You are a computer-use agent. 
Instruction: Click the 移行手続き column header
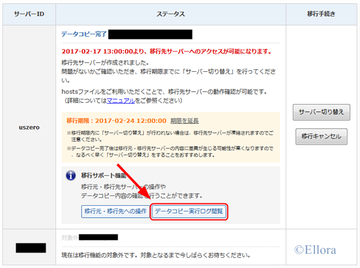tap(321, 14)
